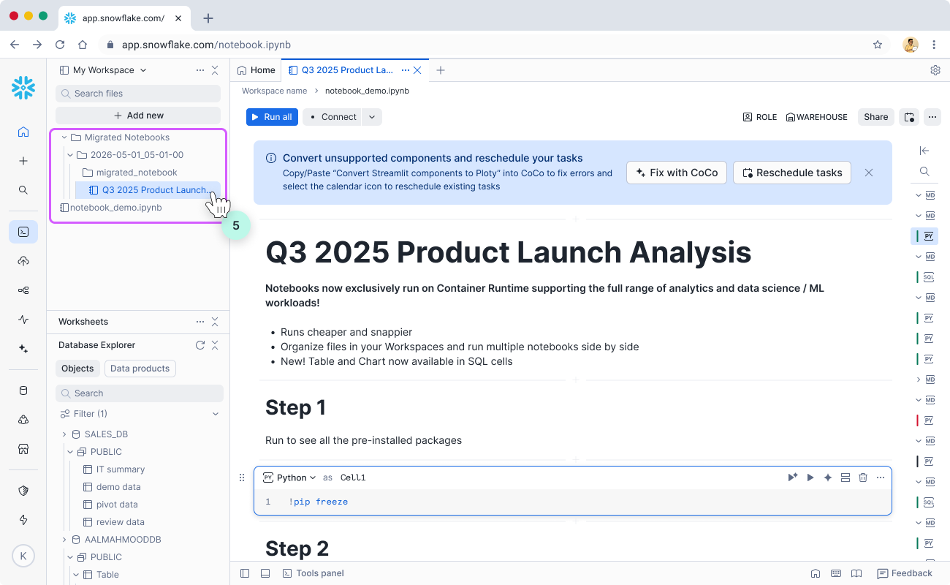Select the WAREHOUSE selector

(x=817, y=117)
